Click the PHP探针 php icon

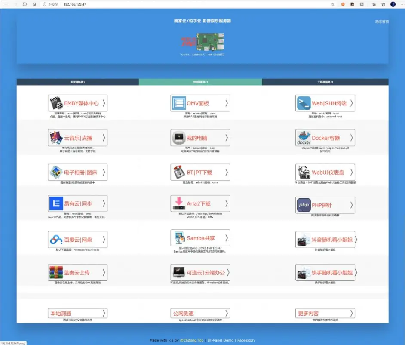304,205
